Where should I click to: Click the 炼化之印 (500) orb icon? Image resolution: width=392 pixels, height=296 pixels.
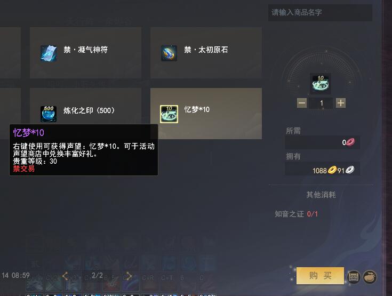[49, 114]
